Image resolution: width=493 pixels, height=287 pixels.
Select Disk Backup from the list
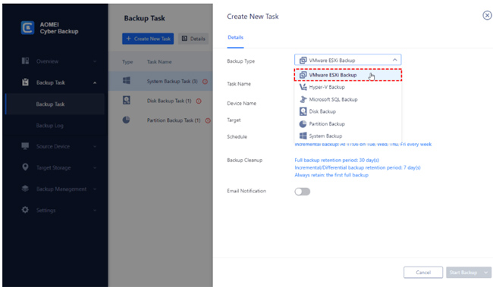(x=348, y=111)
